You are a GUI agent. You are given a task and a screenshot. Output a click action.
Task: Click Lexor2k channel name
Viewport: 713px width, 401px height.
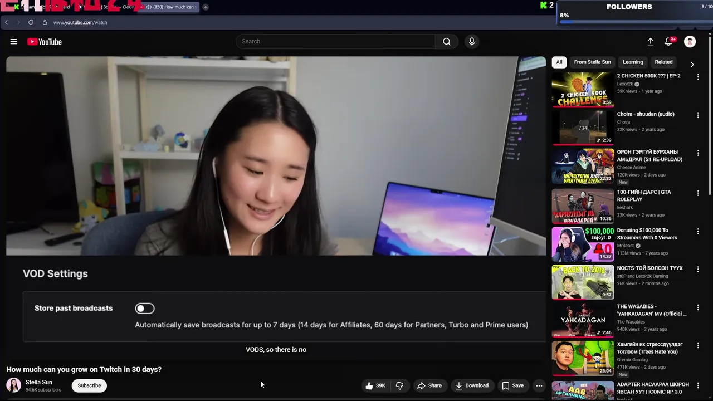625,84
